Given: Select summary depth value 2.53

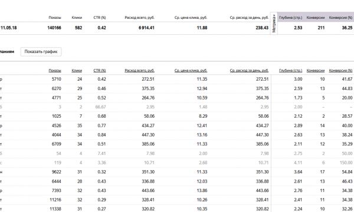Looking at the screenshot, I should (x=298, y=28).
